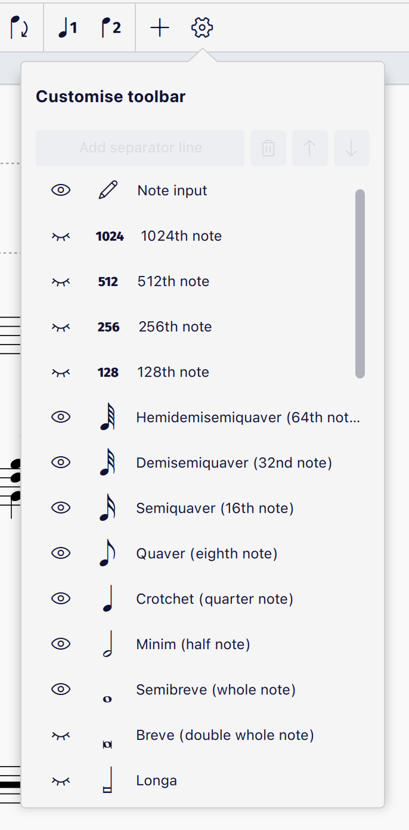
Task: Show the 1024th note in the toolbar
Action: [x=61, y=235]
